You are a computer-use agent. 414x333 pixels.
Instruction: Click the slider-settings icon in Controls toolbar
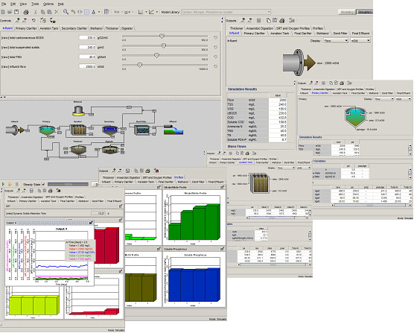click(x=43, y=20)
